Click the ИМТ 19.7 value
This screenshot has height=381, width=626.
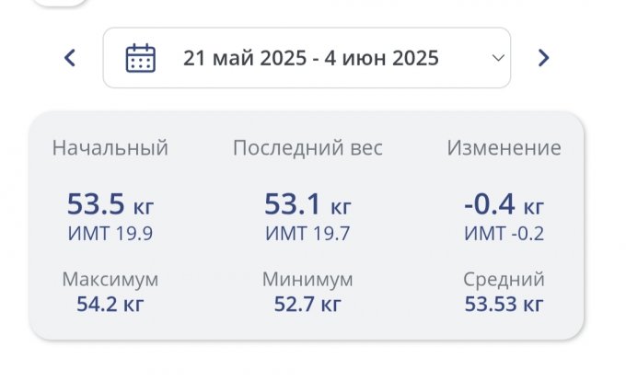point(307,234)
